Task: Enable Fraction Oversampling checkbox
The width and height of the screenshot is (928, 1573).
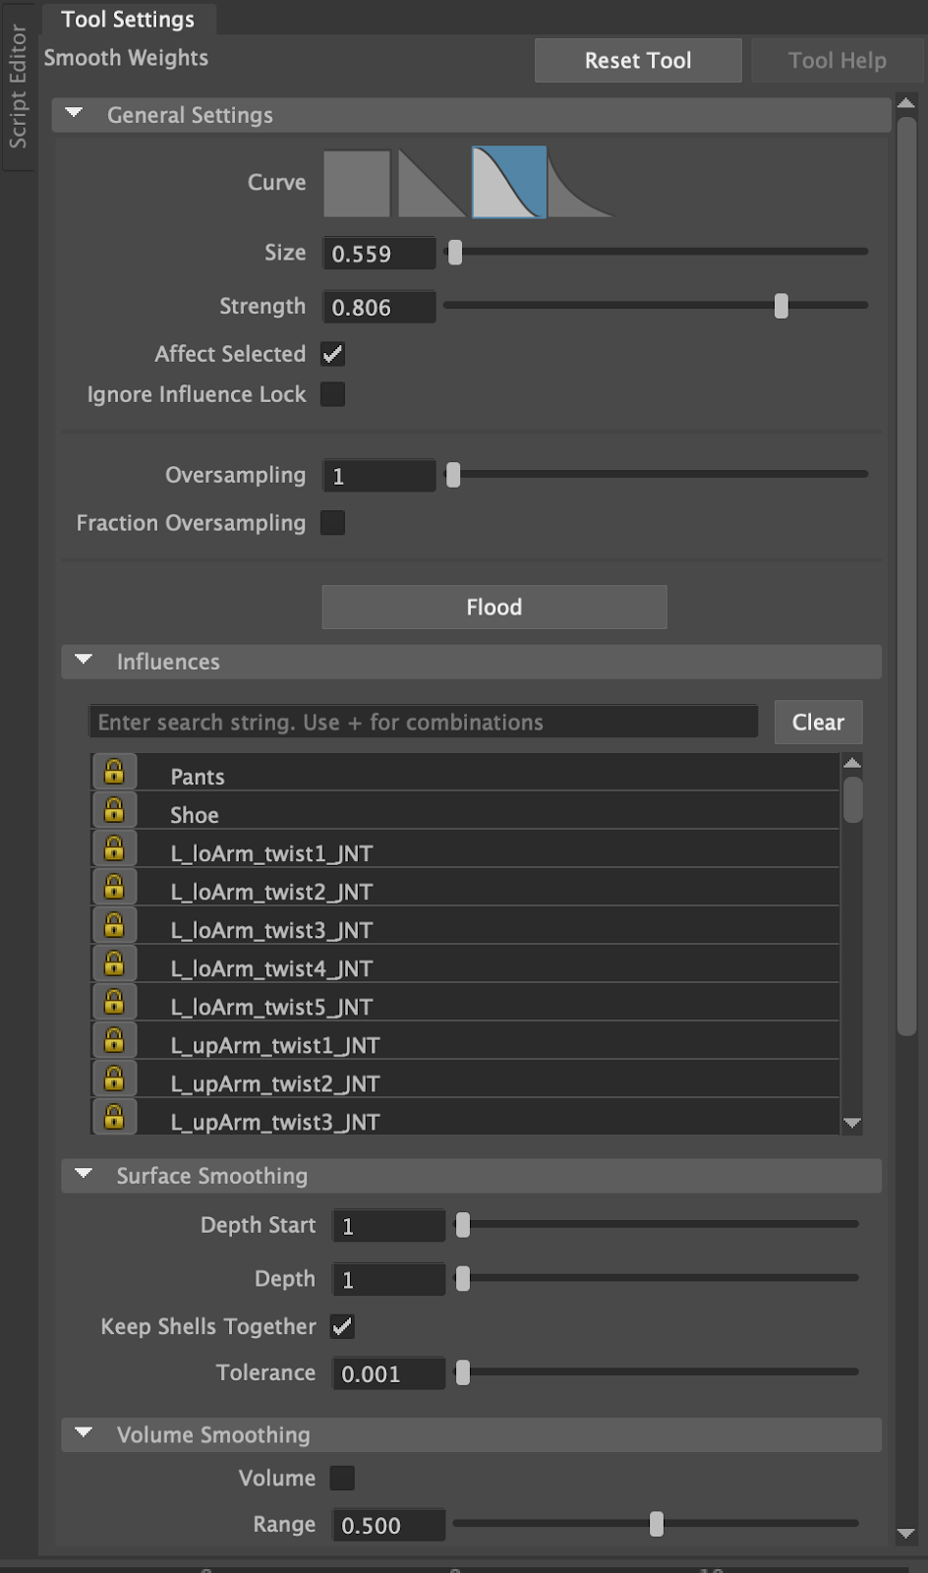Action: [x=333, y=523]
